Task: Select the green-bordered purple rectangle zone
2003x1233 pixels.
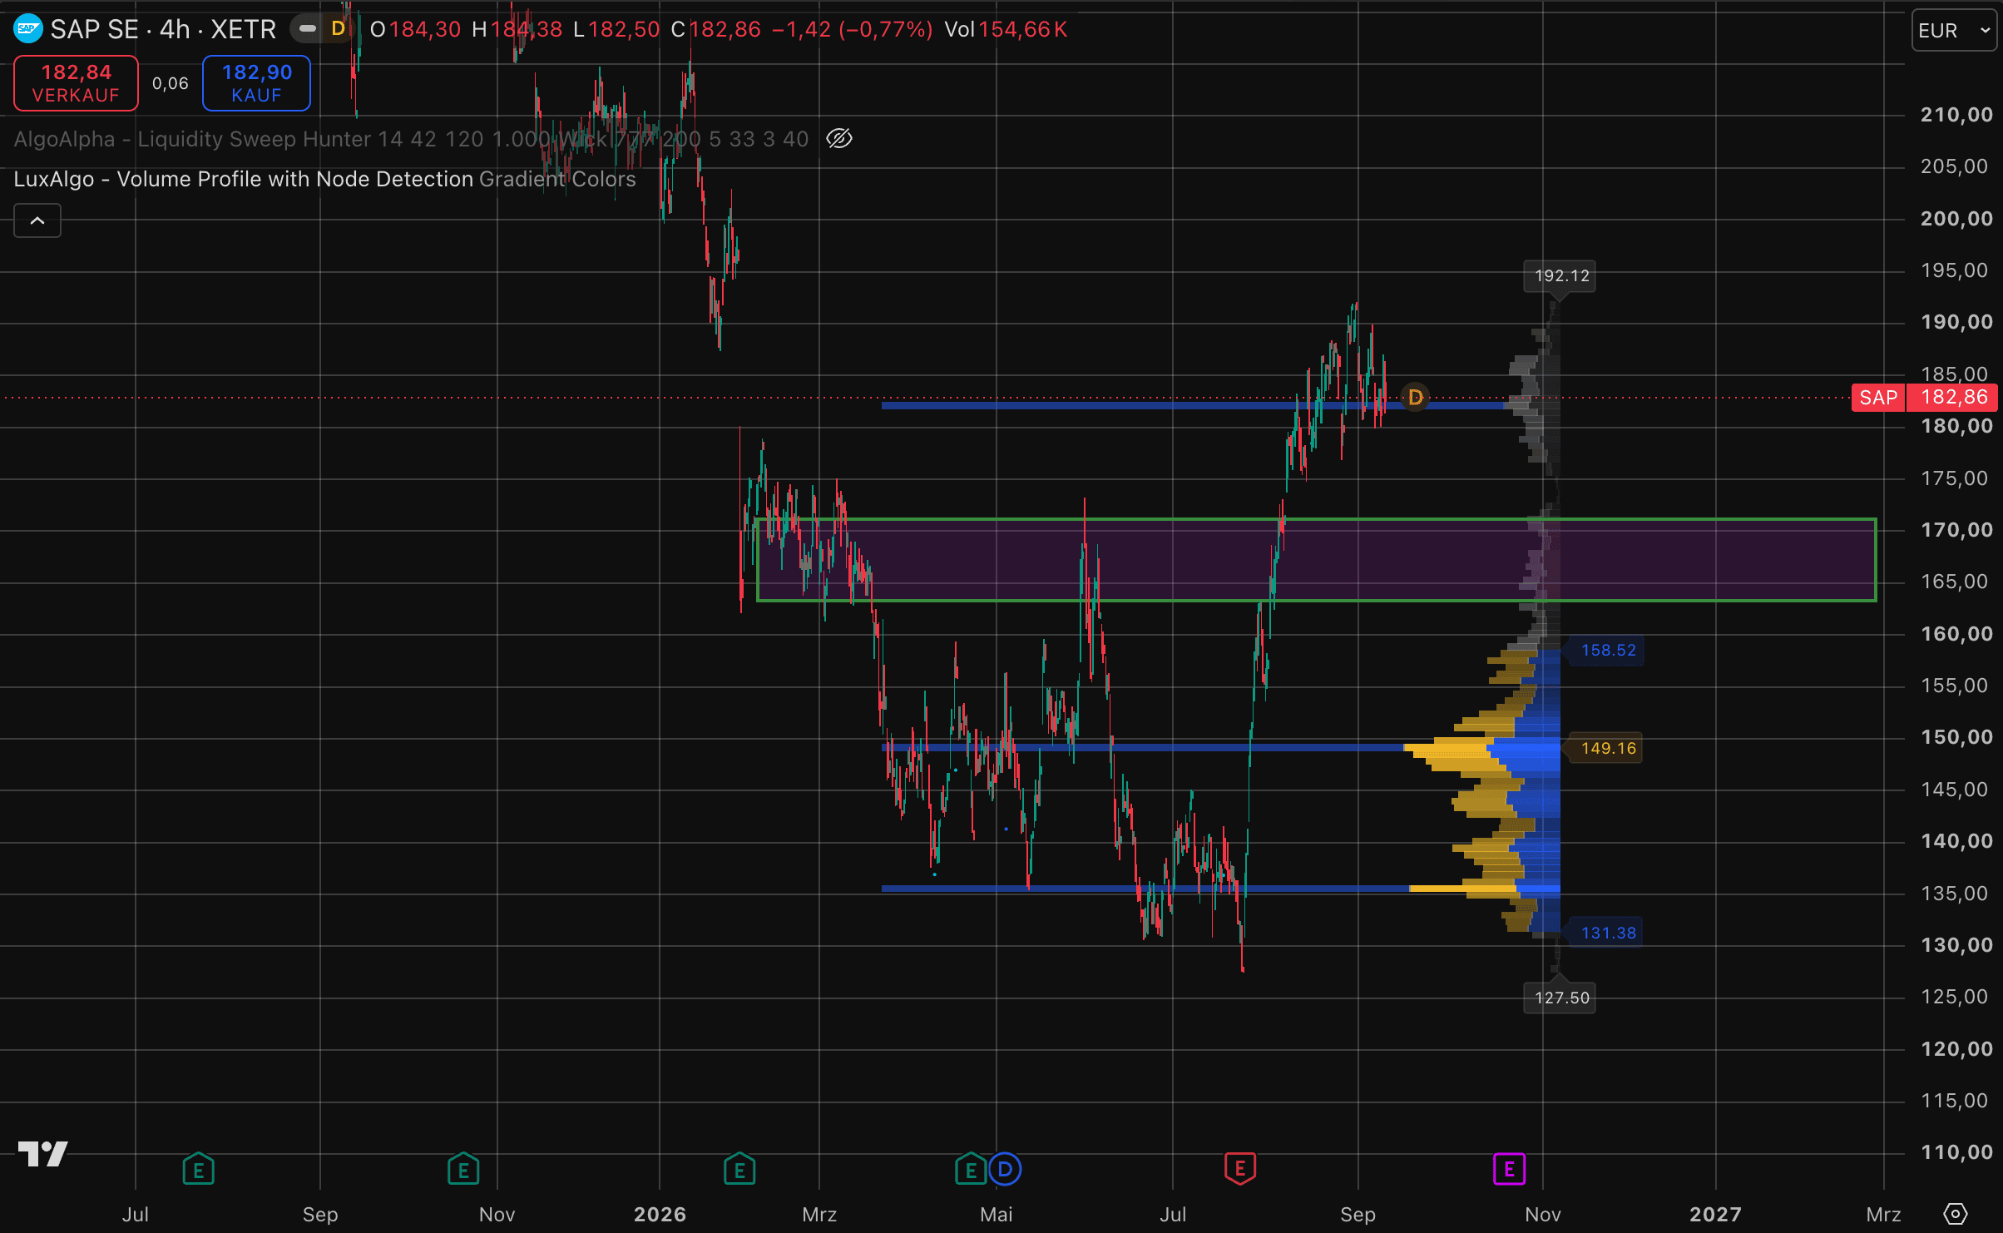Action: (x=1316, y=559)
